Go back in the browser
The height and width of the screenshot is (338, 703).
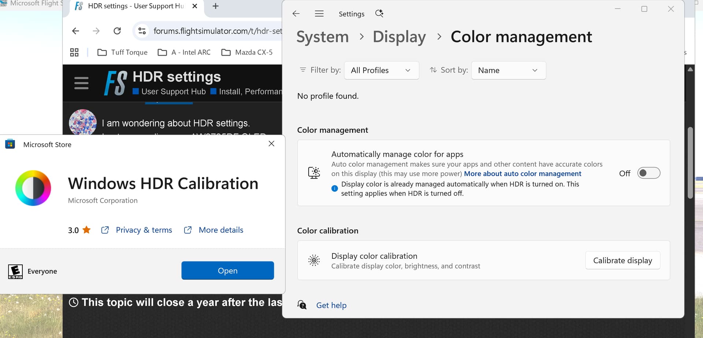coord(75,31)
